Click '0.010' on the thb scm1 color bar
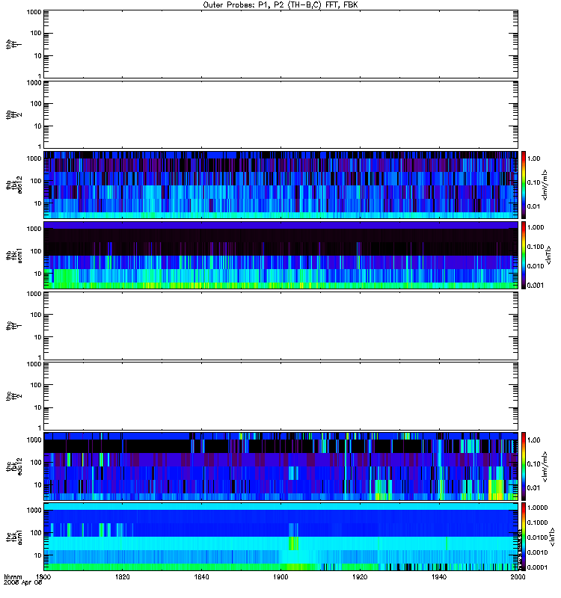561x598 pixels. coord(536,266)
